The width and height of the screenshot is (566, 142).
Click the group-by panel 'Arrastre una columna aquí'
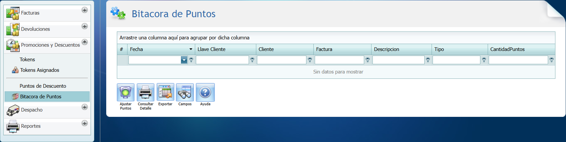336,38
